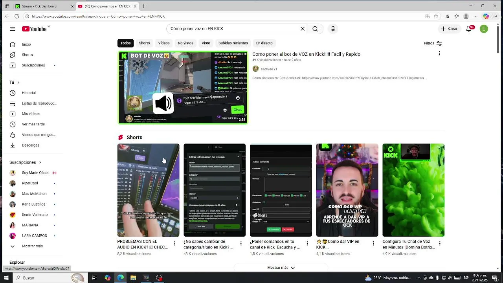Go back in browser
Image resolution: width=503 pixels, height=283 pixels.
click(x=7, y=16)
